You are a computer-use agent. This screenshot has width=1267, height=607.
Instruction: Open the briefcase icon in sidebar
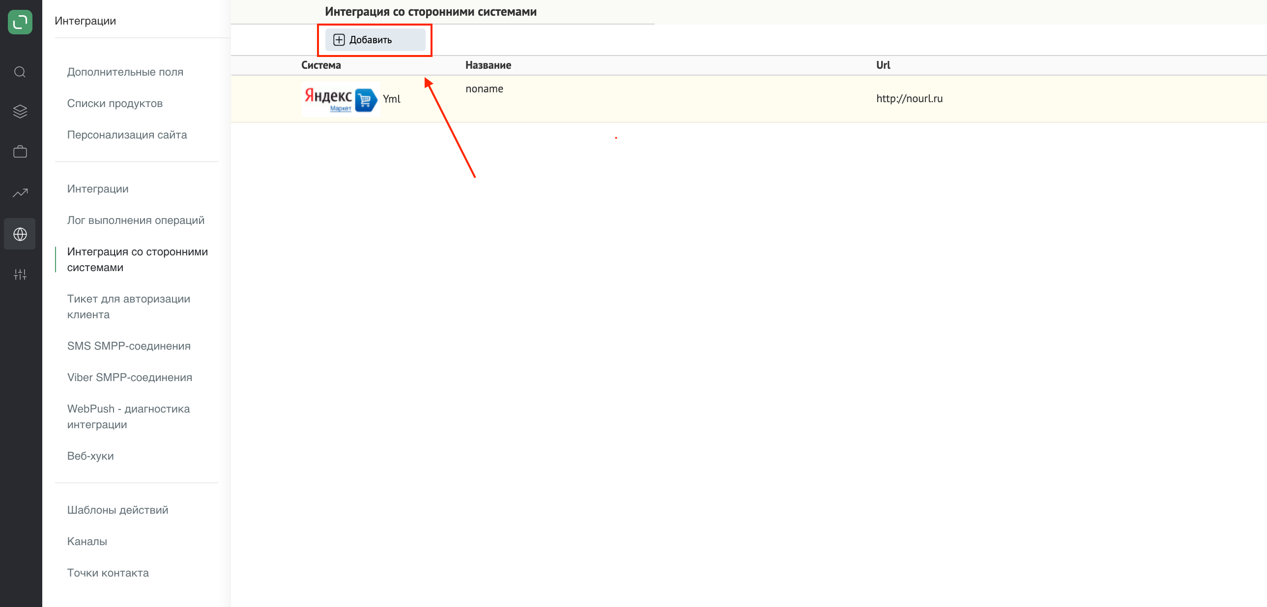click(x=20, y=151)
